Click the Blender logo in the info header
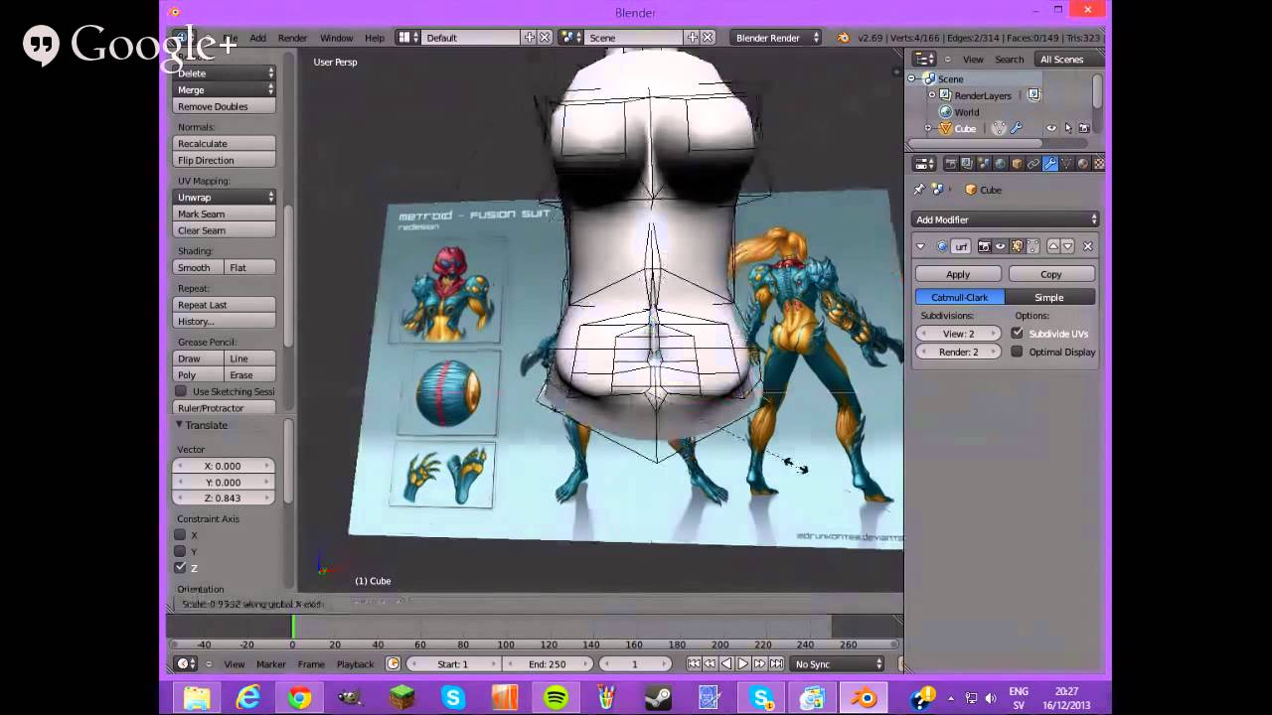Viewport: 1272px width, 715px height. [x=843, y=37]
